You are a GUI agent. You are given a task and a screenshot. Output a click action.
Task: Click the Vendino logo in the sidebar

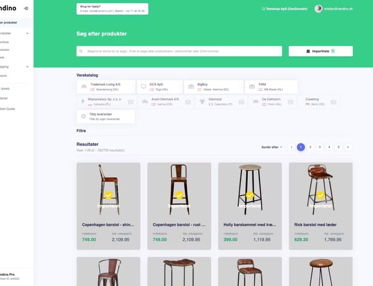8,8
